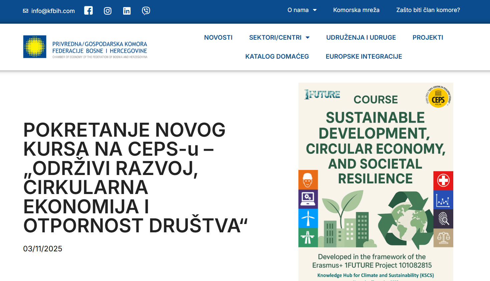490x281 pixels.
Task: Expand the SEKTORI/CENTRI dropdown arrow
Action: click(308, 38)
